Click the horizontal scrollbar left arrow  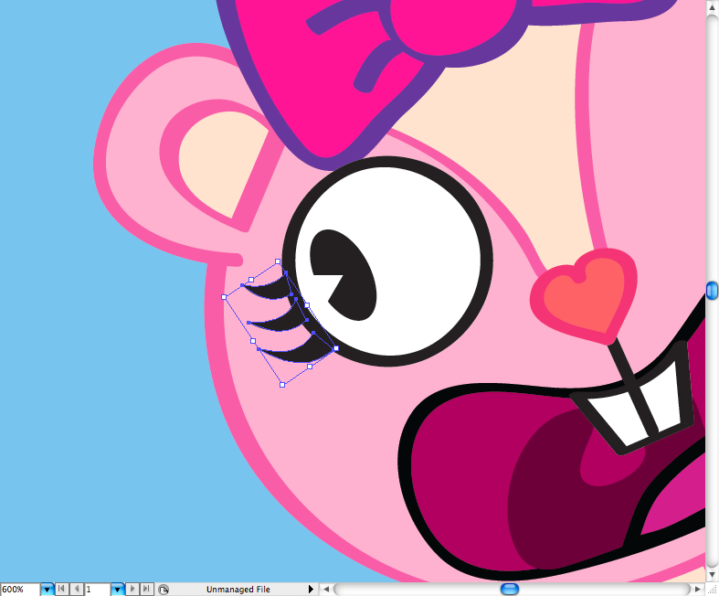pos(326,590)
